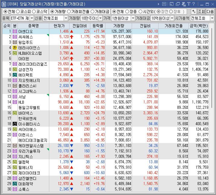The image size is (216, 195).
Task: Open the 거래량 10만주이상 dropdown
Action: (x=101, y=18)
